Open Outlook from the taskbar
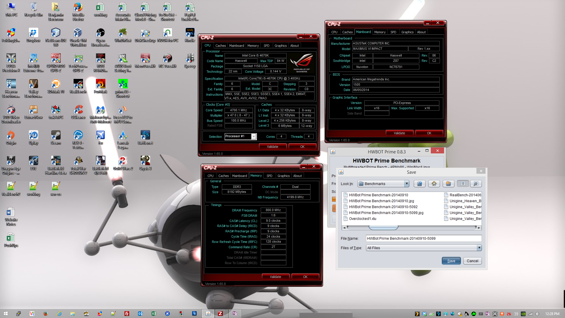This screenshot has height=318, width=565. click(x=140, y=314)
